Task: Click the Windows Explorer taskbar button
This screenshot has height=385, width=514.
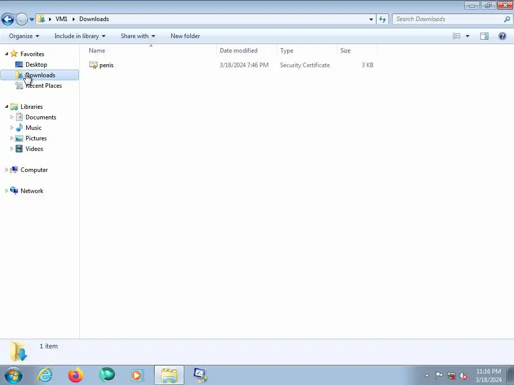Action: [169, 375]
